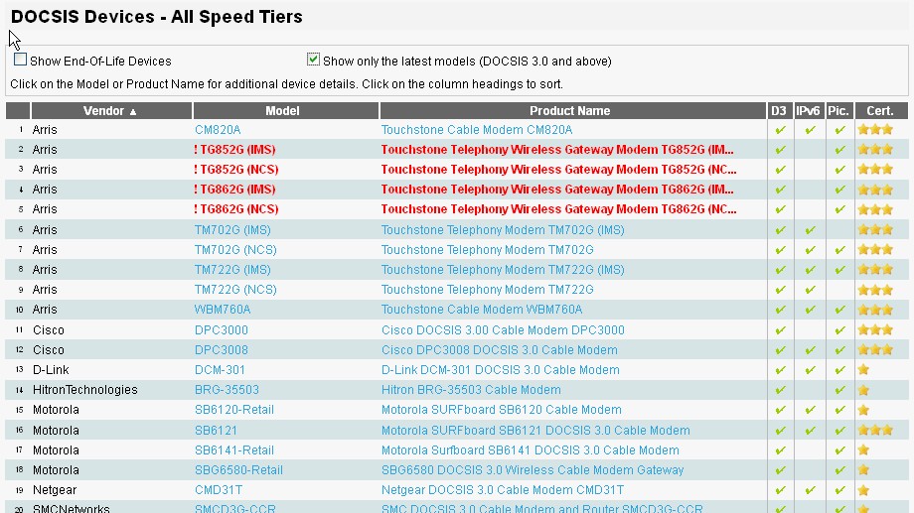
Task: Click the IPv6 checkmark in CM820A row
Action: (810, 130)
